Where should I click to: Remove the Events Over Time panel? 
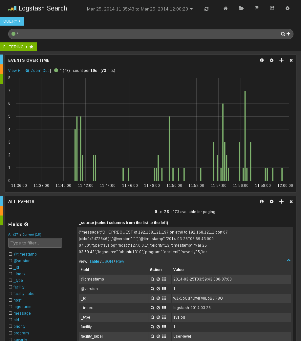[291, 60]
